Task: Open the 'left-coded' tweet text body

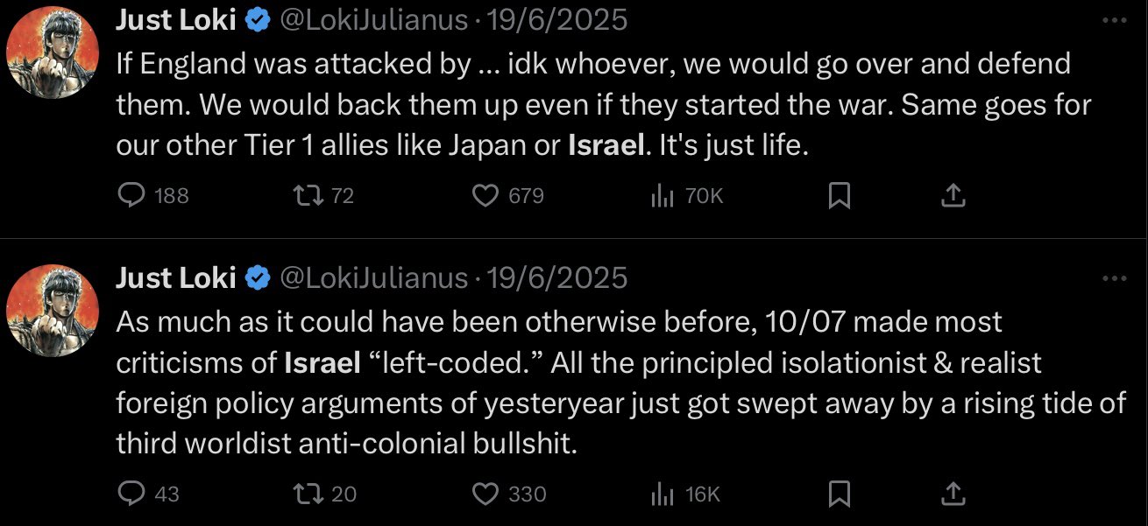Action: pyautogui.click(x=620, y=383)
